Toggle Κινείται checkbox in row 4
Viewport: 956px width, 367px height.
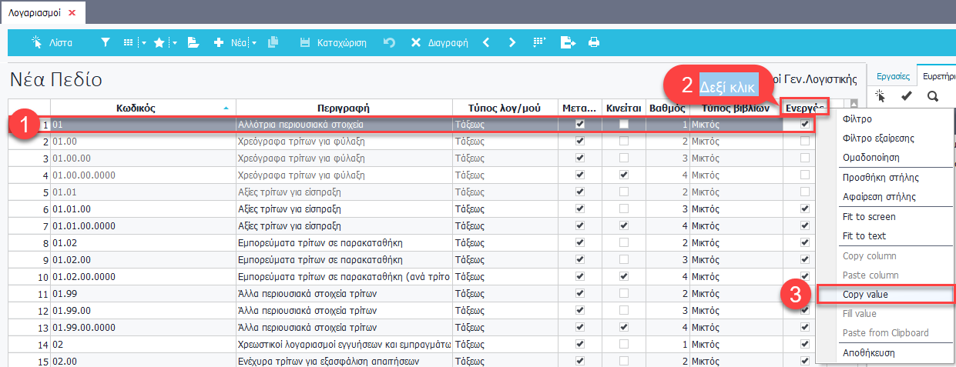[x=623, y=174]
